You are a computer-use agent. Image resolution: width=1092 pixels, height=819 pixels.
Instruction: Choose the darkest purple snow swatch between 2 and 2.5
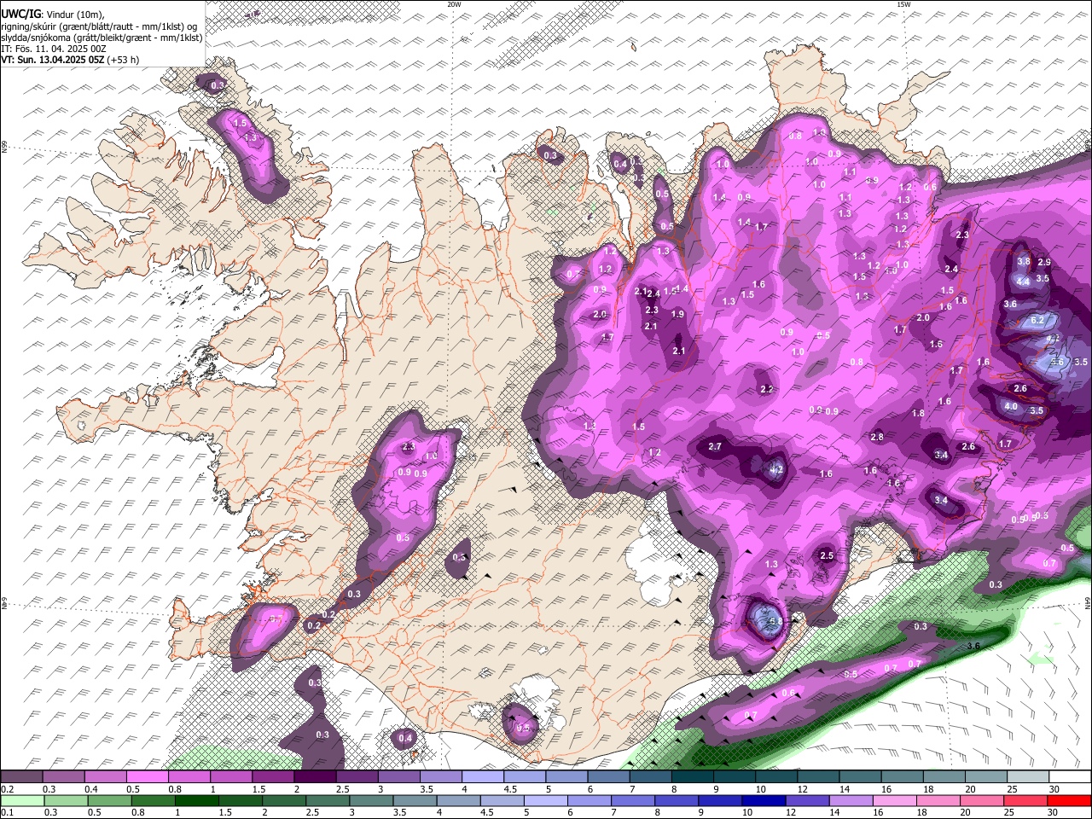[315, 777]
